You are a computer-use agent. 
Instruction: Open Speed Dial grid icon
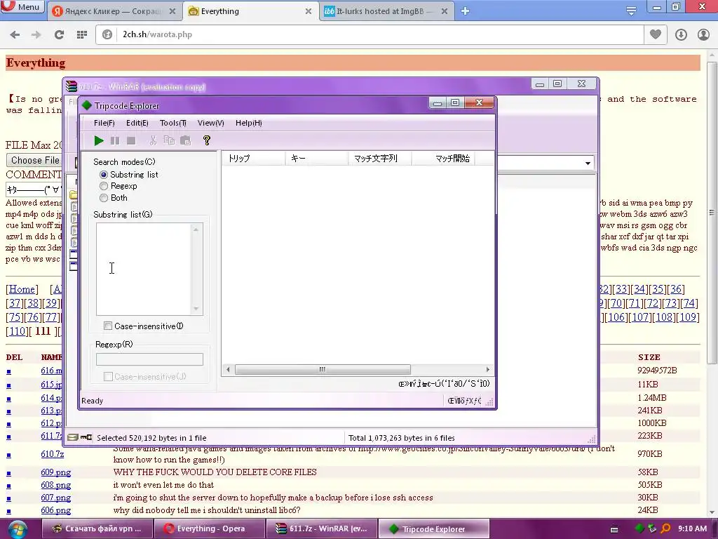(81, 34)
